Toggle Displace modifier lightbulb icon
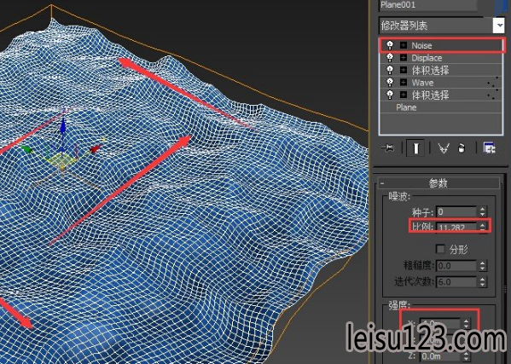This screenshot has width=511, height=364. [x=390, y=58]
